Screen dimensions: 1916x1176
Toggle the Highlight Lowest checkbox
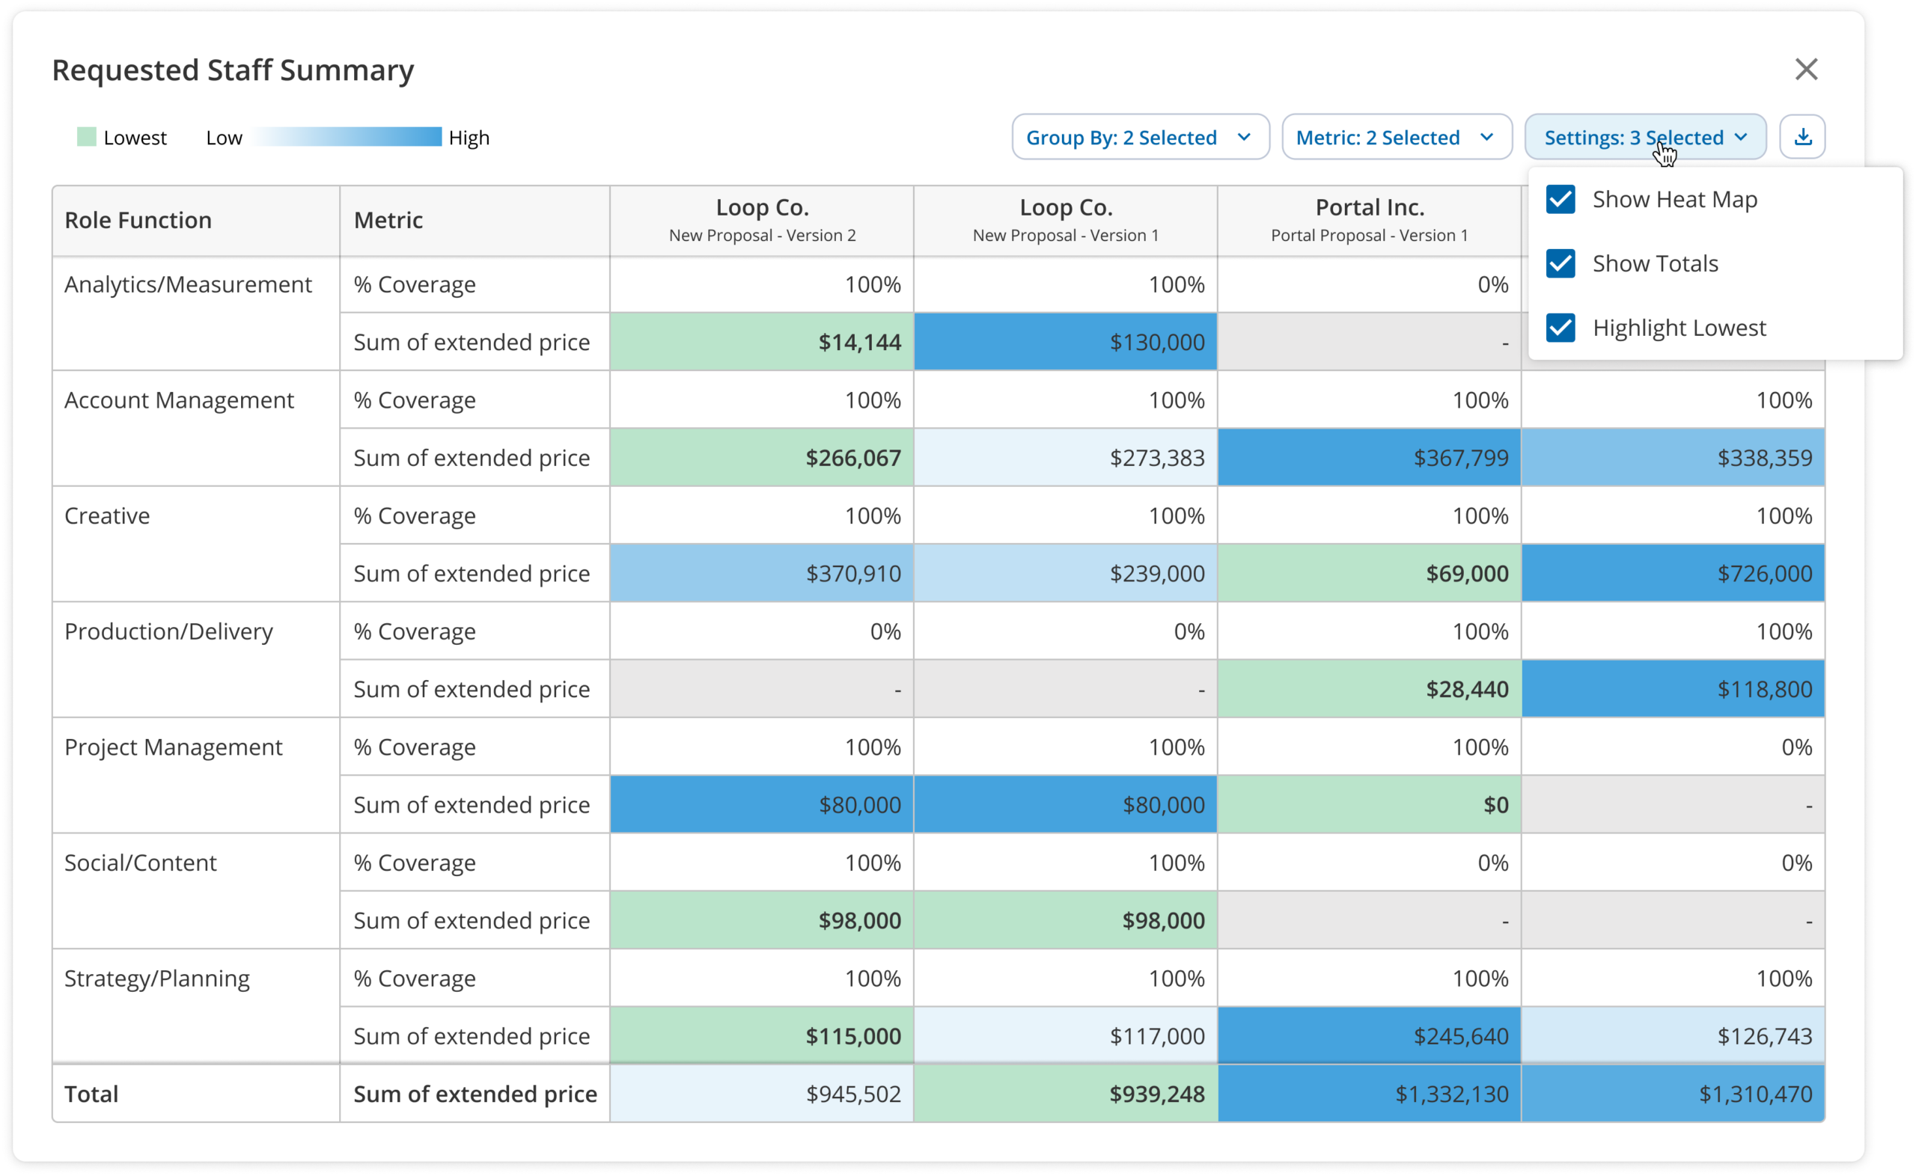pyautogui.click(x=1560, y=328)
